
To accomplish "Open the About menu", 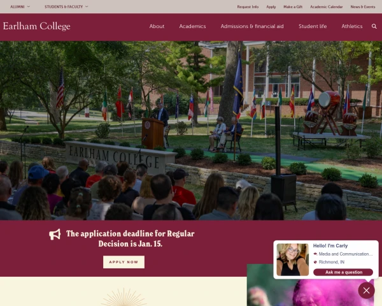I will 157,26.
